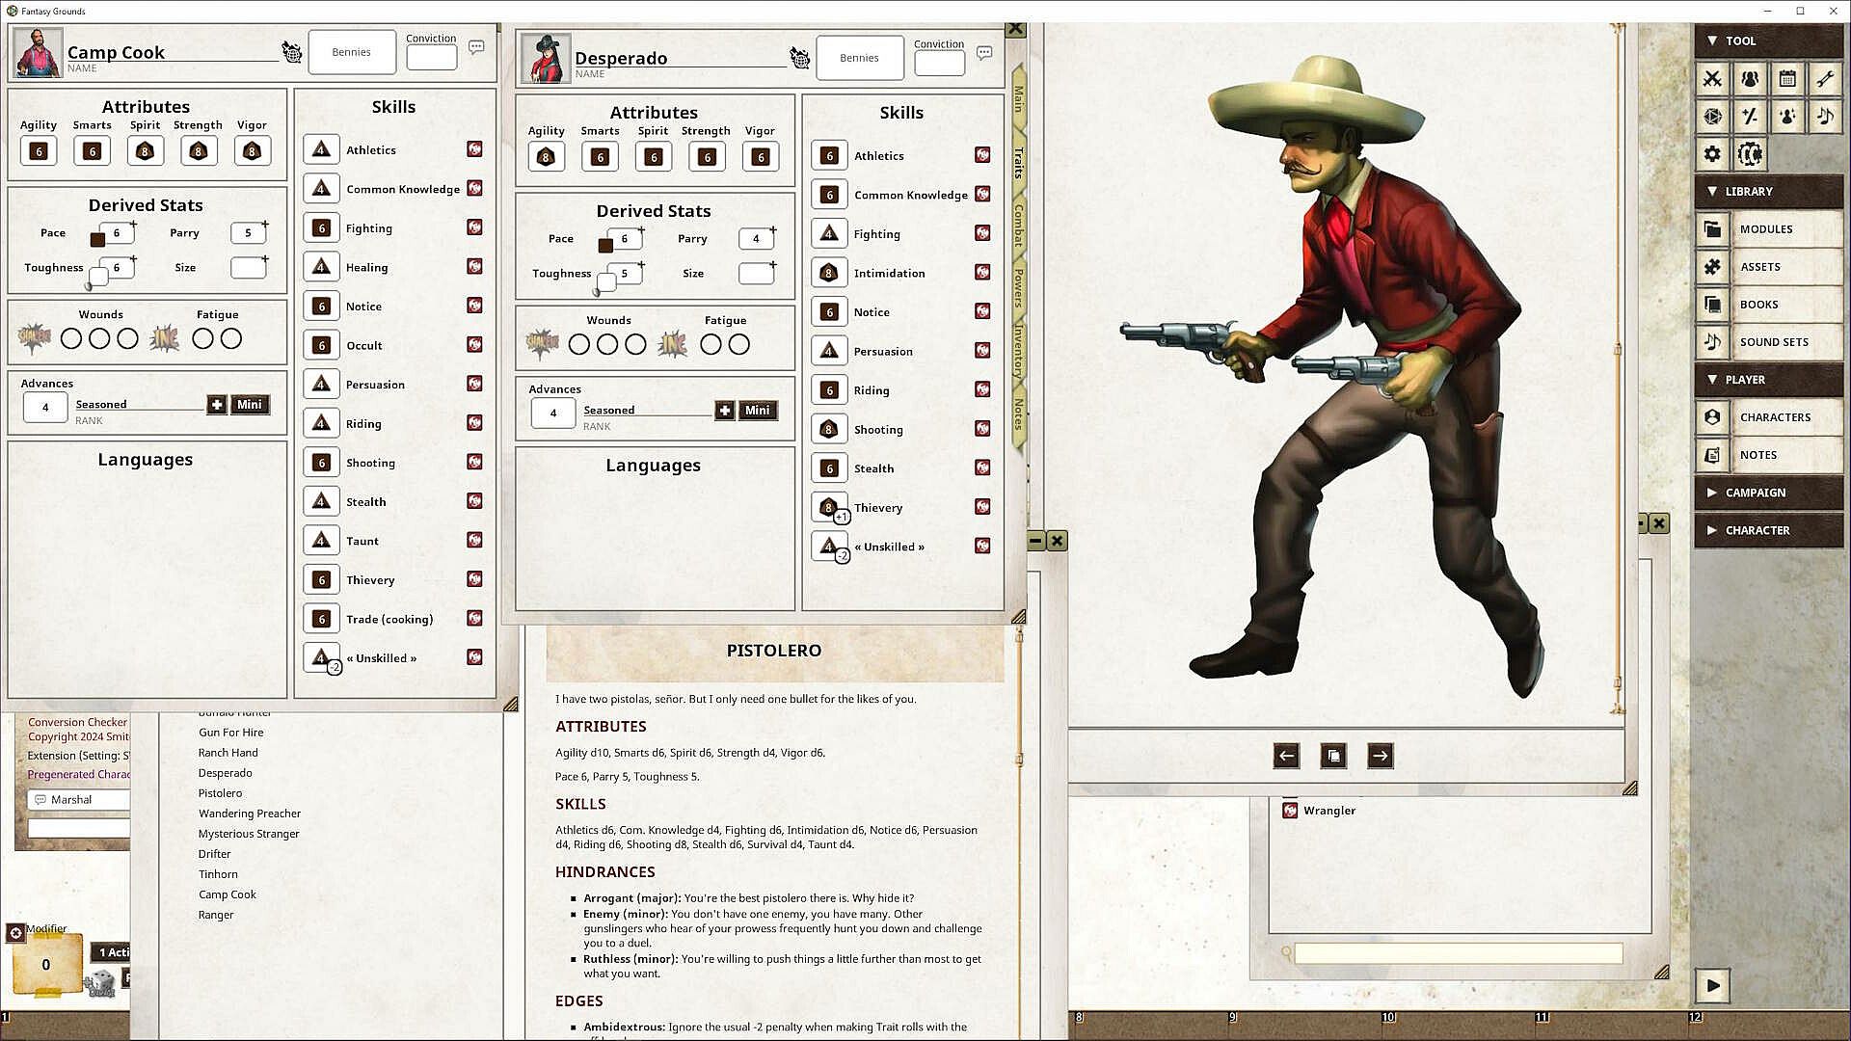Mark Camp Cook's third wound circle
The width and height of the screenshot is (1851, 1041).
click(x=127, y=339)
